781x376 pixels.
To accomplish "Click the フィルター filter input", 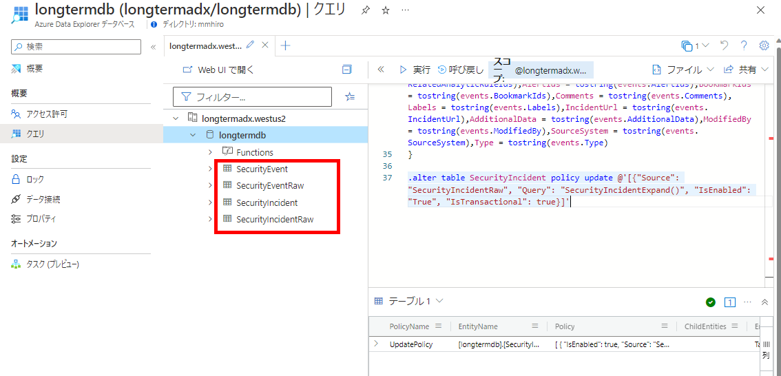I will point(253,96).
